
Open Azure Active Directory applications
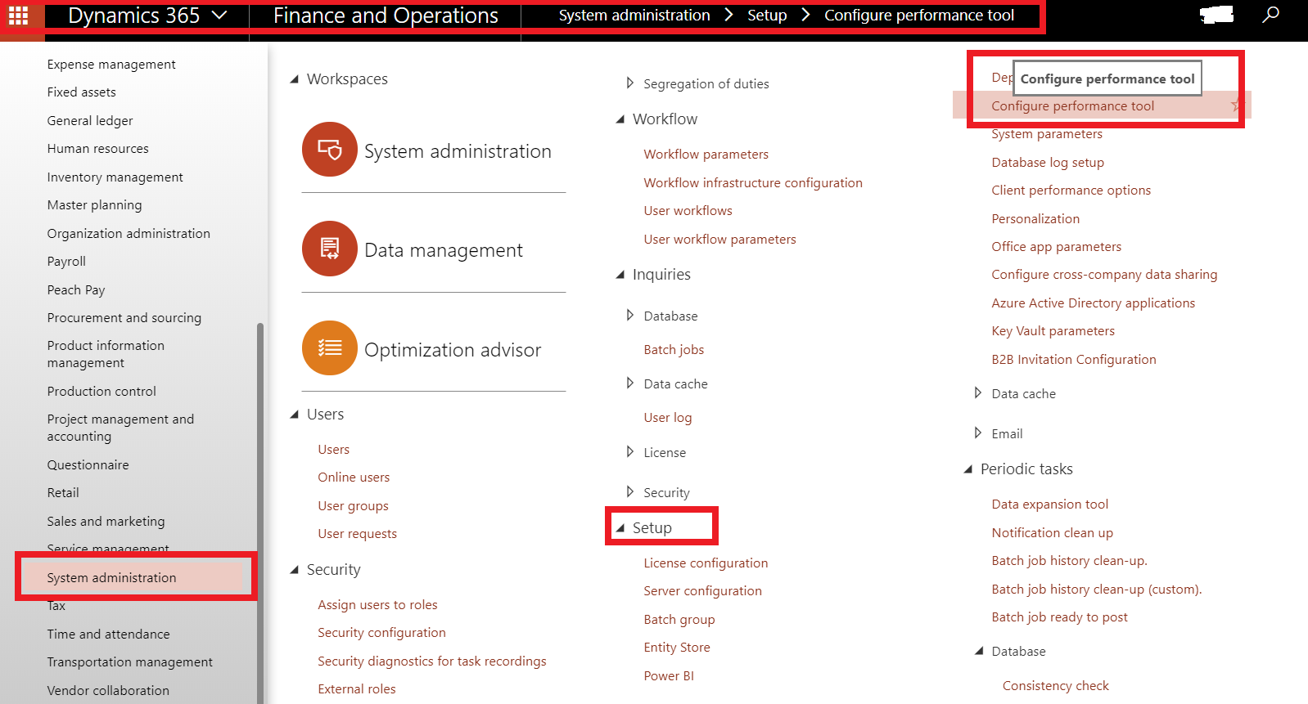1094,303
